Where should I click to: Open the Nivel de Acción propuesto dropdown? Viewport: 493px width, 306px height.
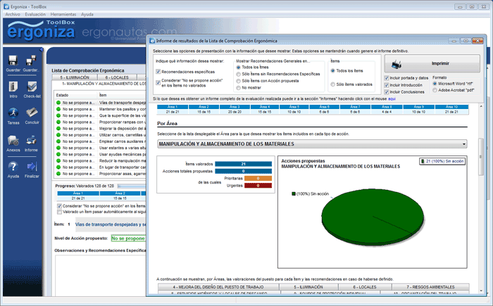tap(128, 238)
